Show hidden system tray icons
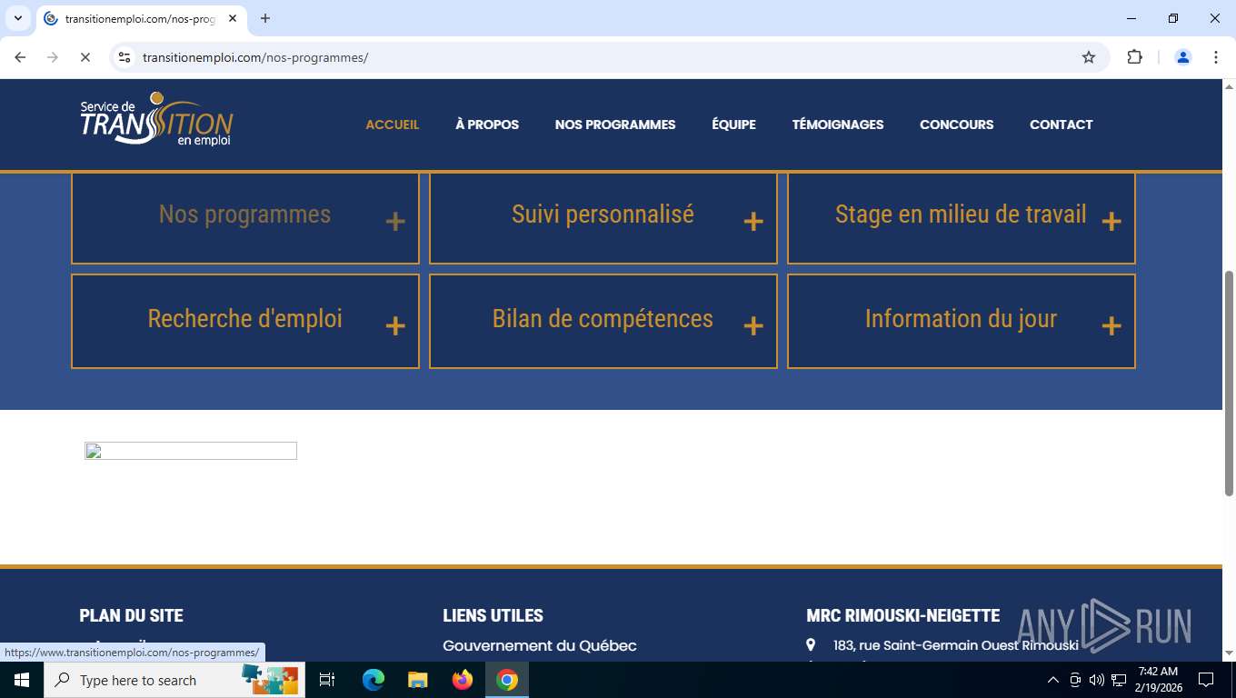Image resolution: width=1236 pixels, height=698 pixels. 1053,680
